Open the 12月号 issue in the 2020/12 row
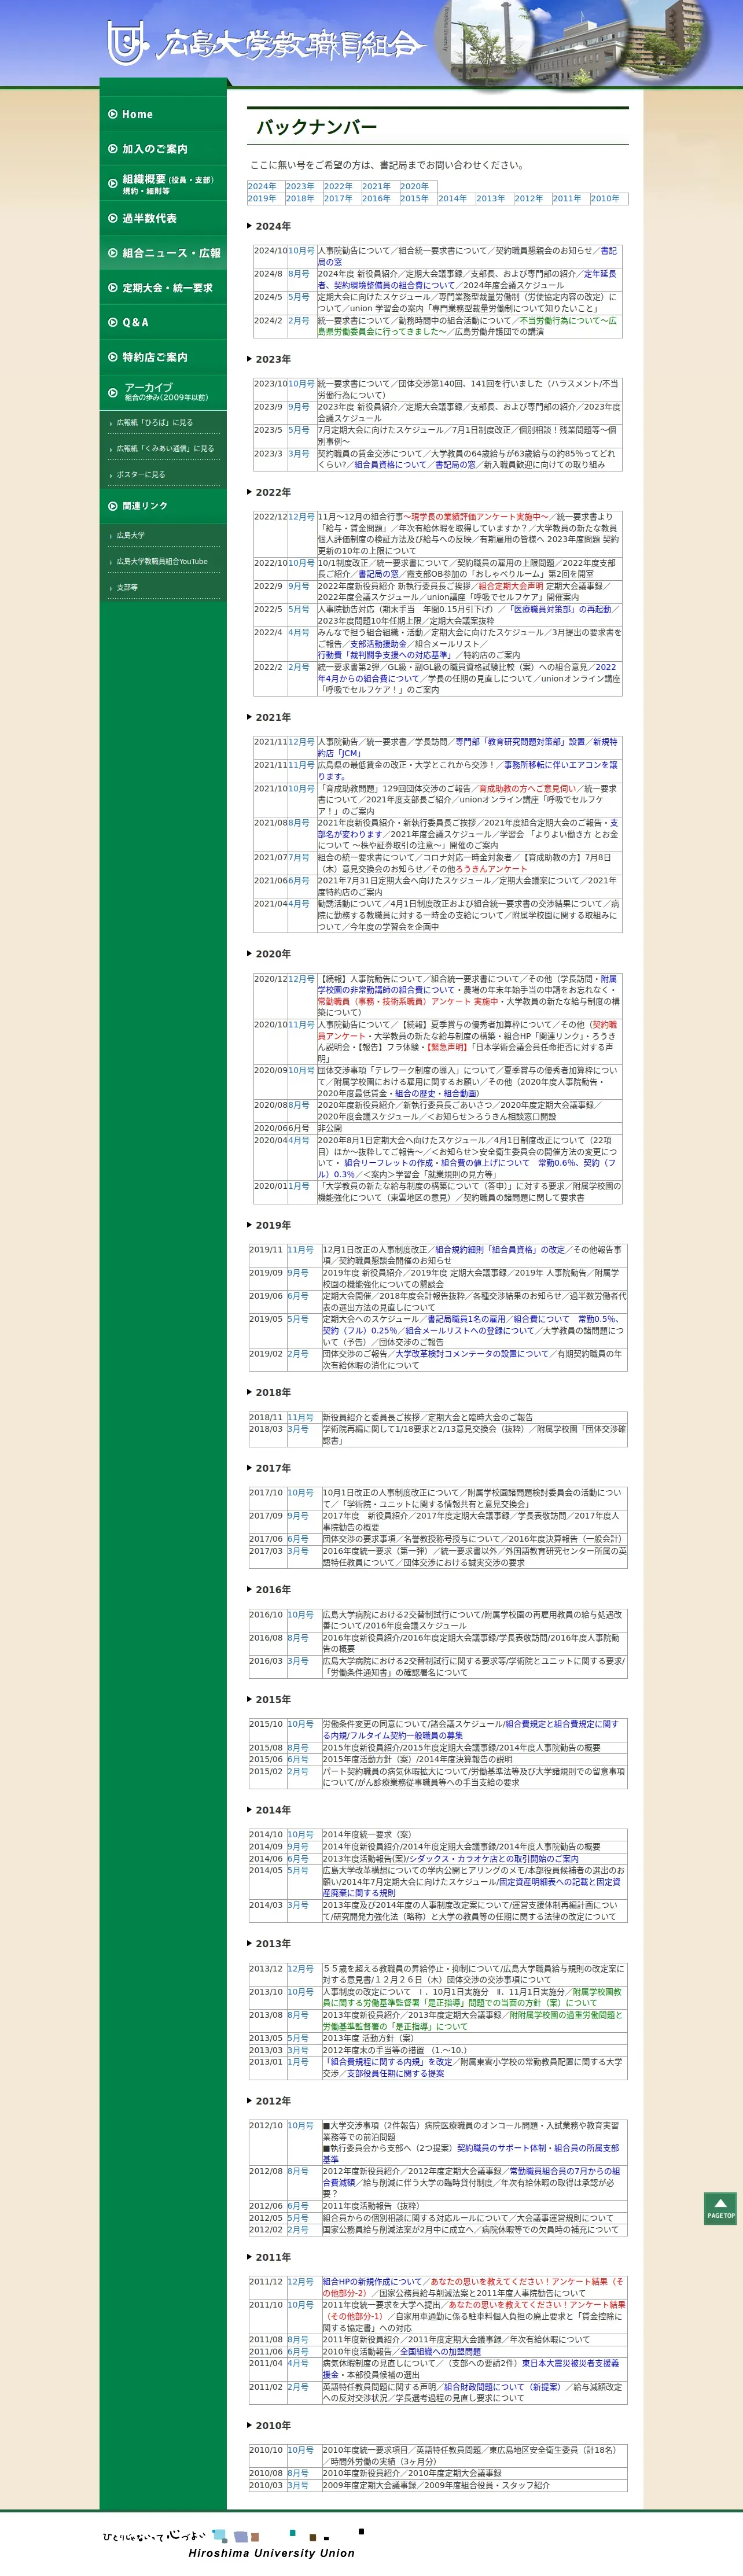 302,979
